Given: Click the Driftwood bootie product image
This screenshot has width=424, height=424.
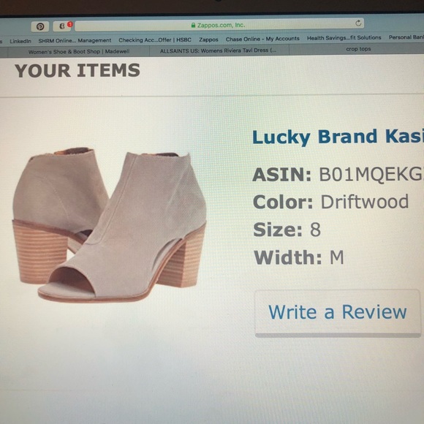Looking at the screenshot, I should click(109, 225).
